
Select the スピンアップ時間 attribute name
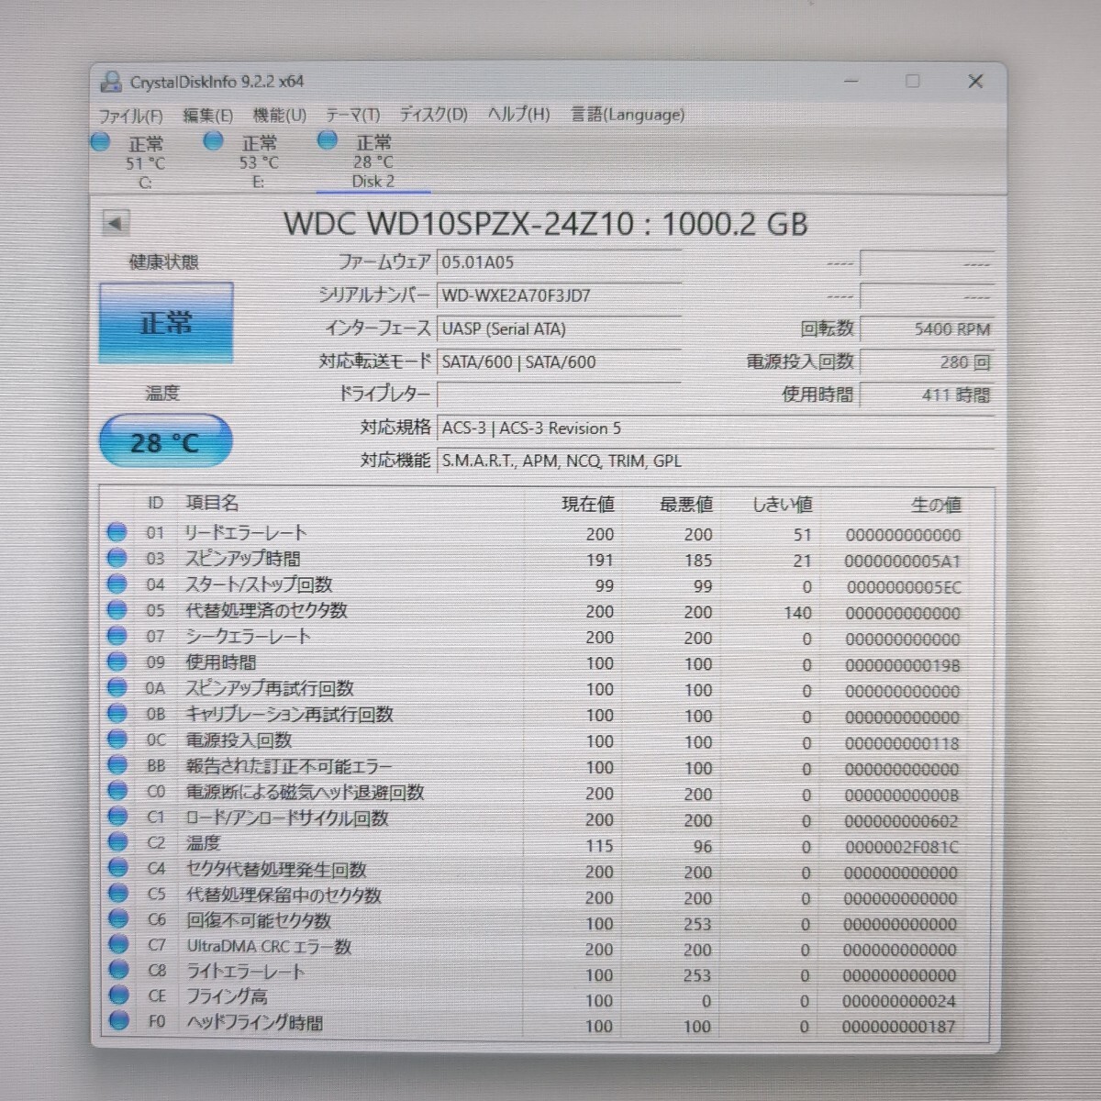pos(243,558)
